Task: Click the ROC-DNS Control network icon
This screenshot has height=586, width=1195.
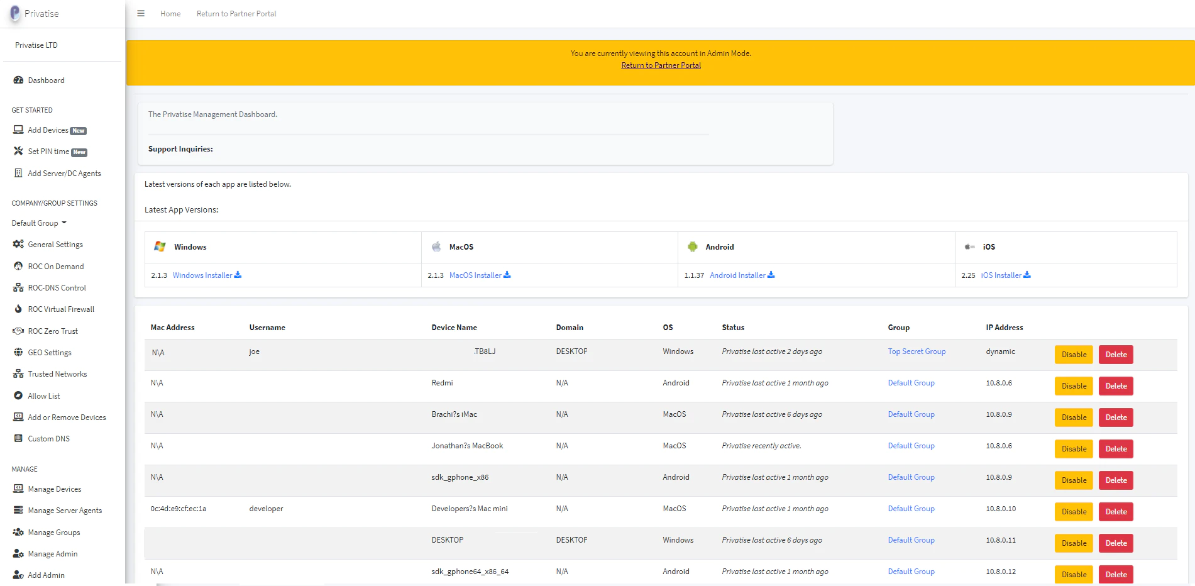Action: (18, 288)
